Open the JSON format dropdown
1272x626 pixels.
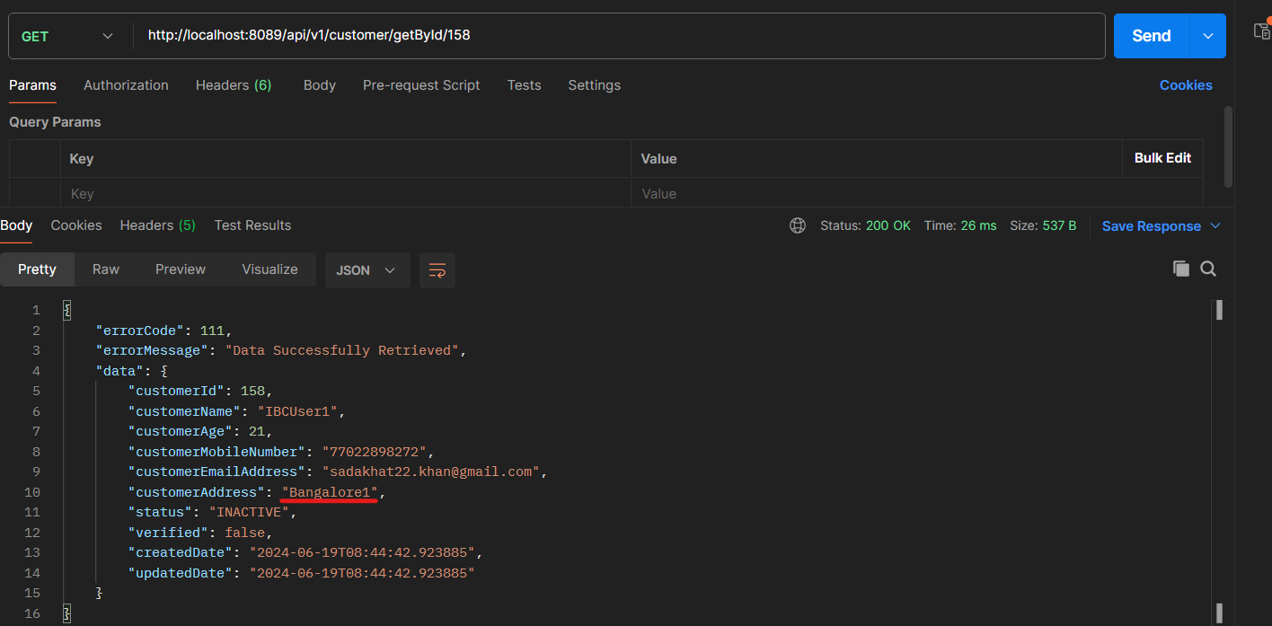(366, 270)
